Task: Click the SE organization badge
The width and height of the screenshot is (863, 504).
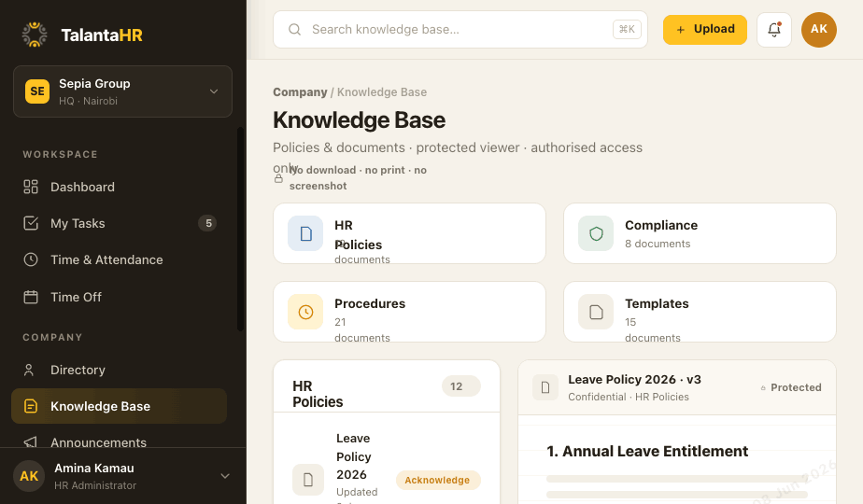Action: 37,91
